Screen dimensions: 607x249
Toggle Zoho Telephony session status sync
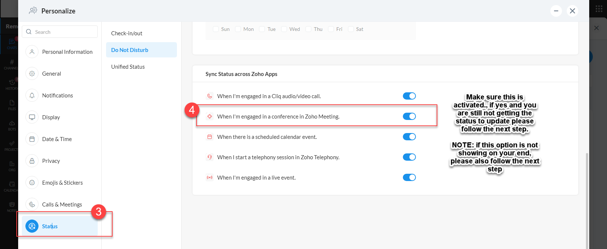tap(409, 157)
